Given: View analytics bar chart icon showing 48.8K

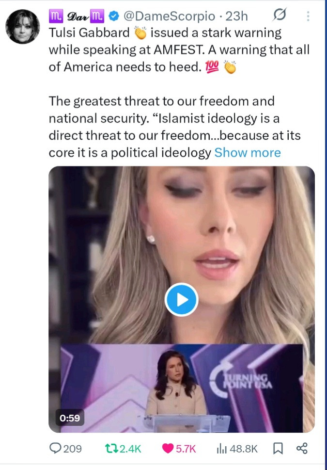Looking at the screenshot, I should [222, 449].
